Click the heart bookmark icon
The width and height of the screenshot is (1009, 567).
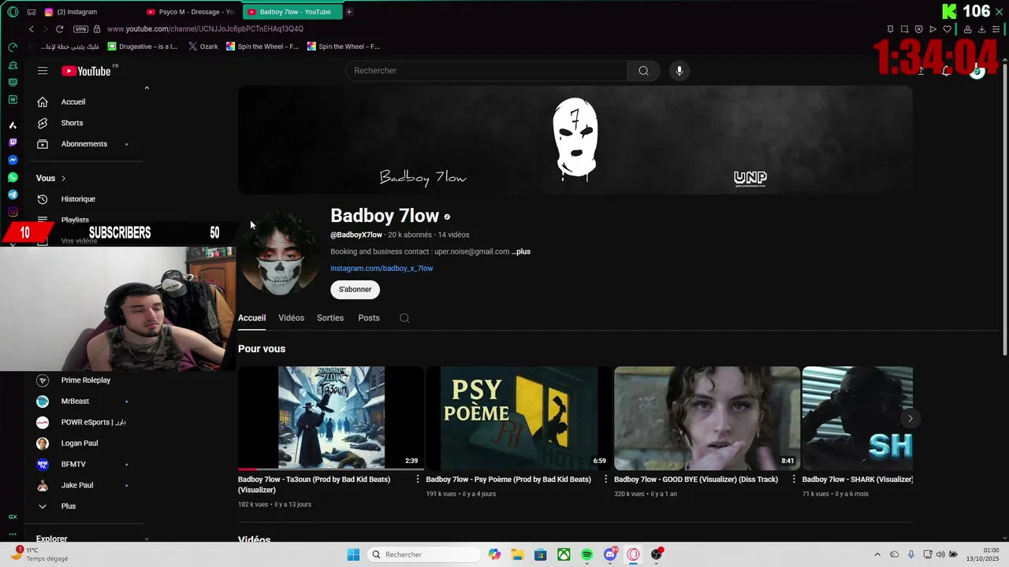[x=947, y=29]
